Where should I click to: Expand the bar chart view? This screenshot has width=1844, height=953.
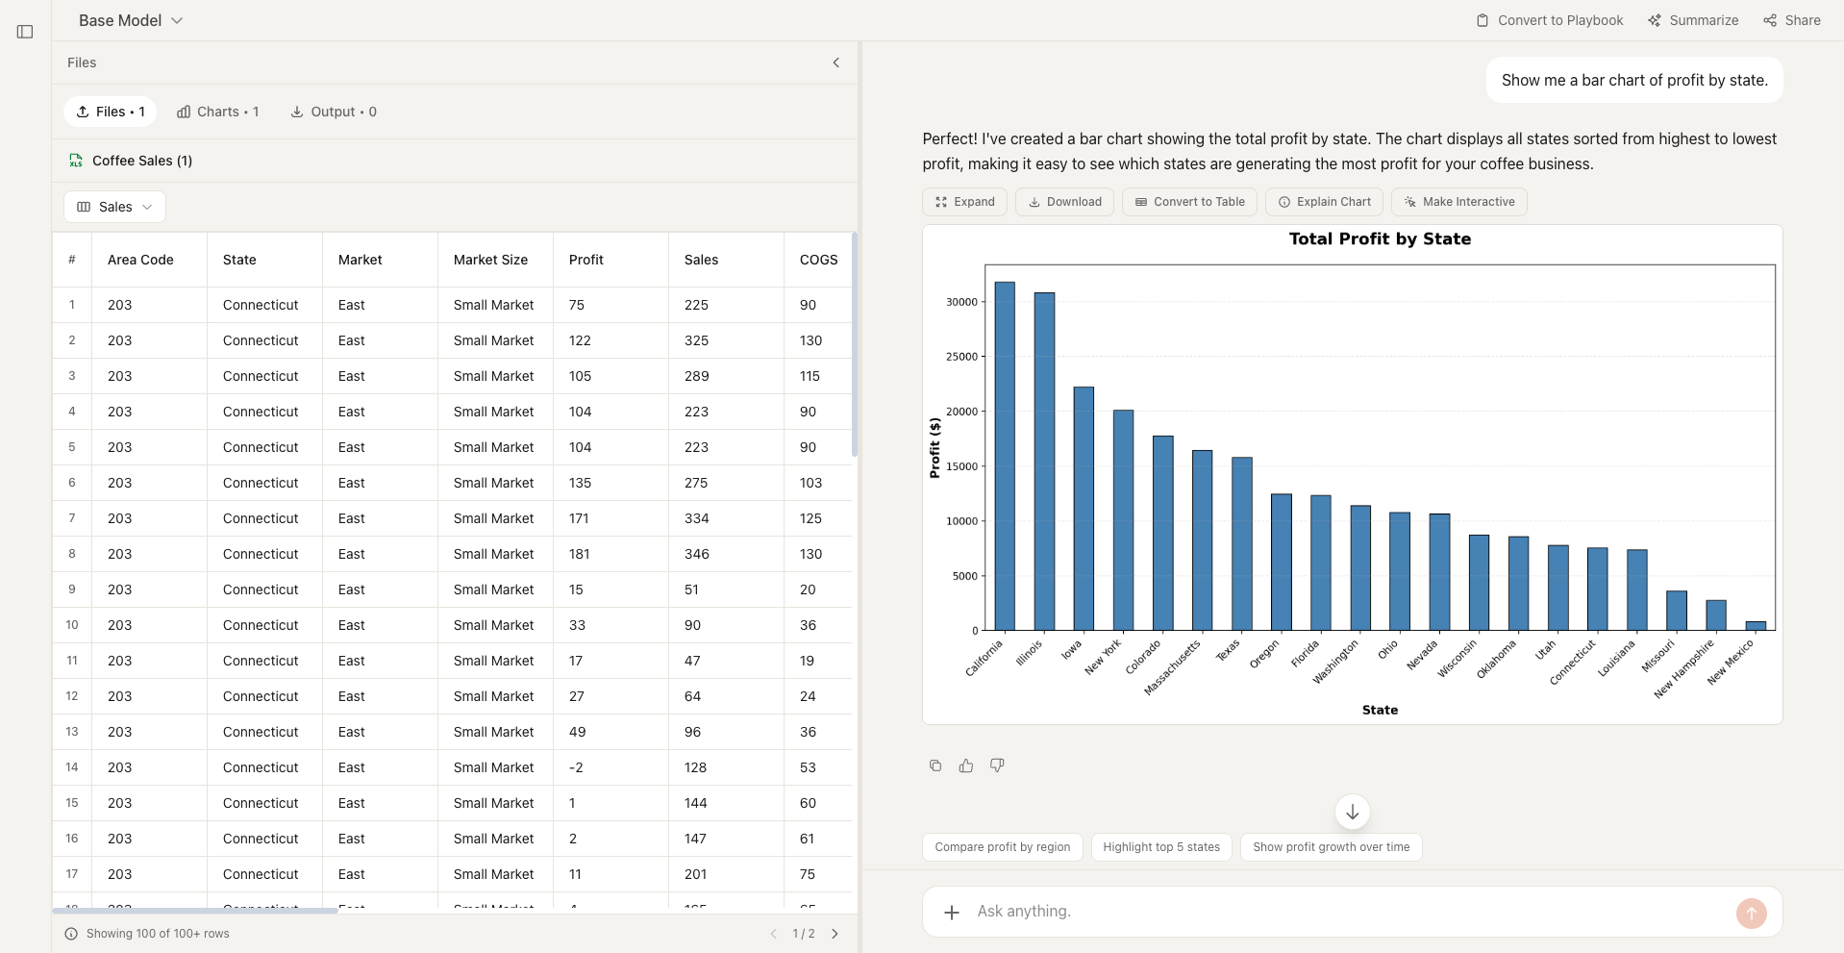[964, 202]
